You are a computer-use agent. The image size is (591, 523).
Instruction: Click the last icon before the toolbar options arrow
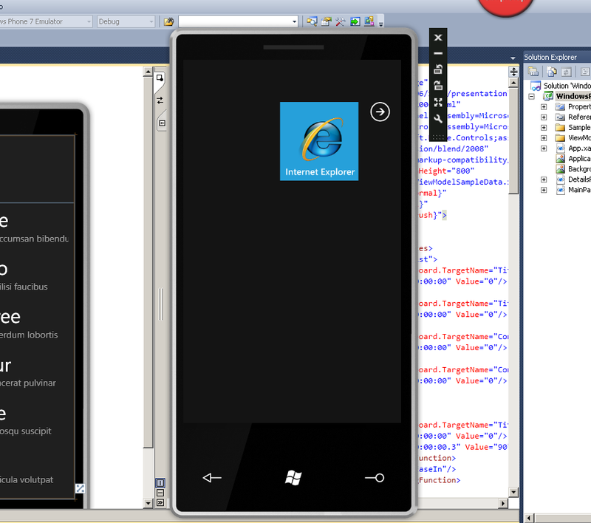(x=369, y=21)
